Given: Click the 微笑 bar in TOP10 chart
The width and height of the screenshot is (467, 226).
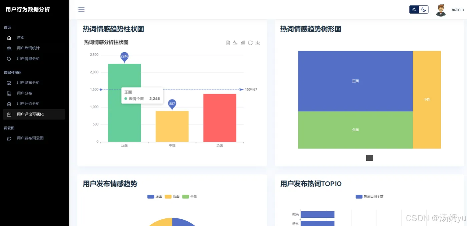Looking at the screenshot, I should 318,214.
